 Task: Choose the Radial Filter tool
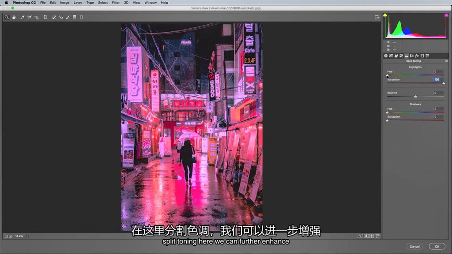(x=82, y=17)
